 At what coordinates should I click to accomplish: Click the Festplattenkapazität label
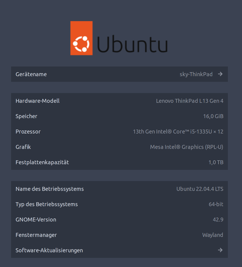pyautogui.click(x=42, y=162)
